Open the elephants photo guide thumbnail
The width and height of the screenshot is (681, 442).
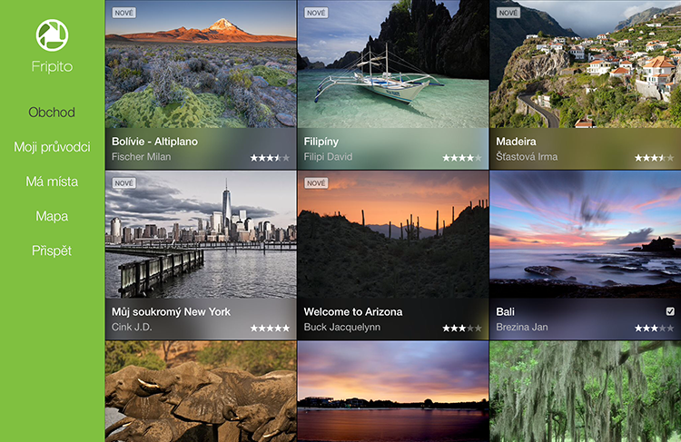tap(201, 391)
